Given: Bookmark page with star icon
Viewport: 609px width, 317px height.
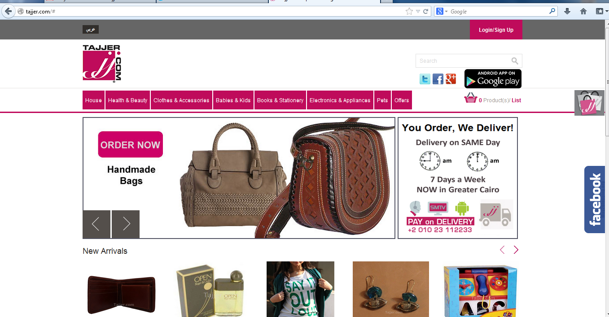Looking at the screenshot, I should (409, 11).
